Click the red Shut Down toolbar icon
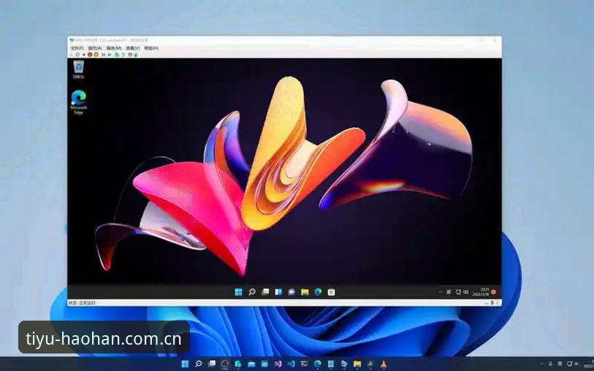 coord(90,55)
